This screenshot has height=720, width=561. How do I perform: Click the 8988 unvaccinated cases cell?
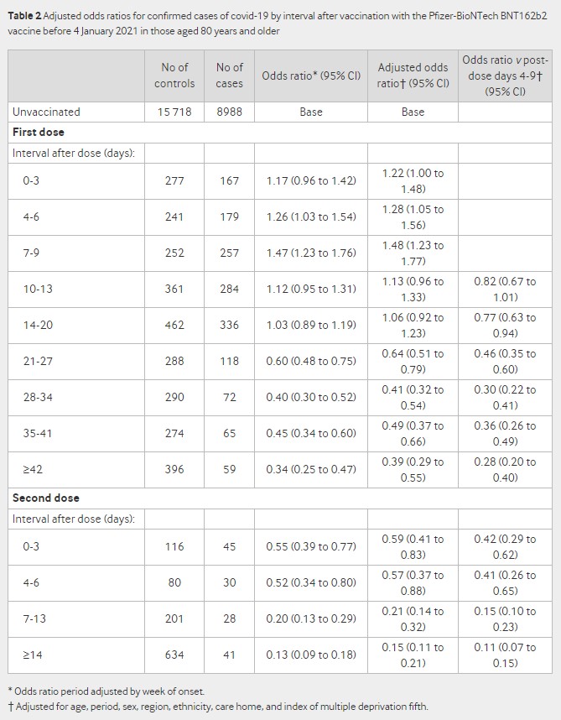(229, 112)
